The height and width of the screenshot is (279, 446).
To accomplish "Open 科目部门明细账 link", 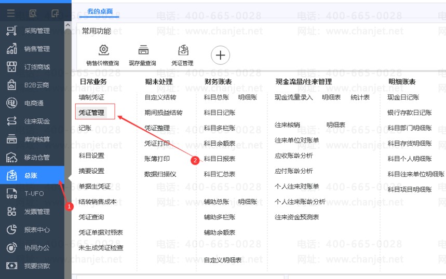I will click(x=410, y=128).
